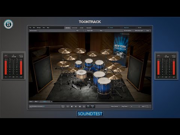The image size is (180, 135).
Task: Open the Articulations dropdown
Action: 128,31
